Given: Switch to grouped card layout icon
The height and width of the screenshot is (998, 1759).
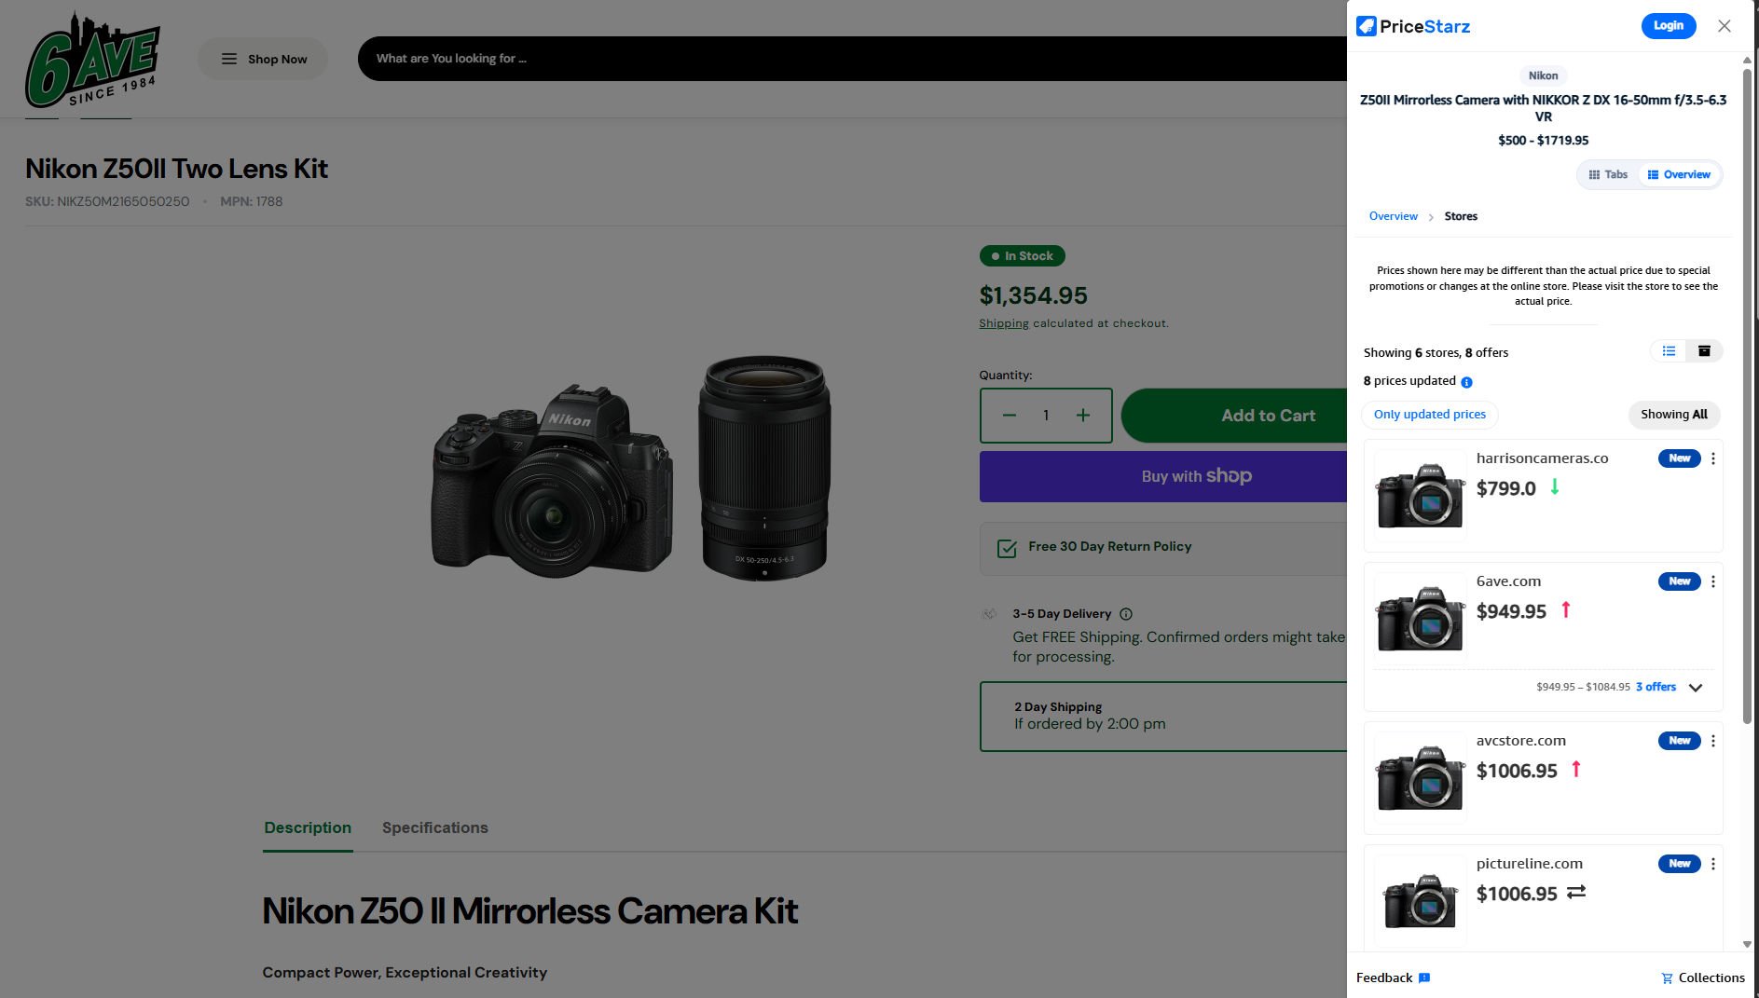Looking at the screenshot, I should [x=1704, y=351].
